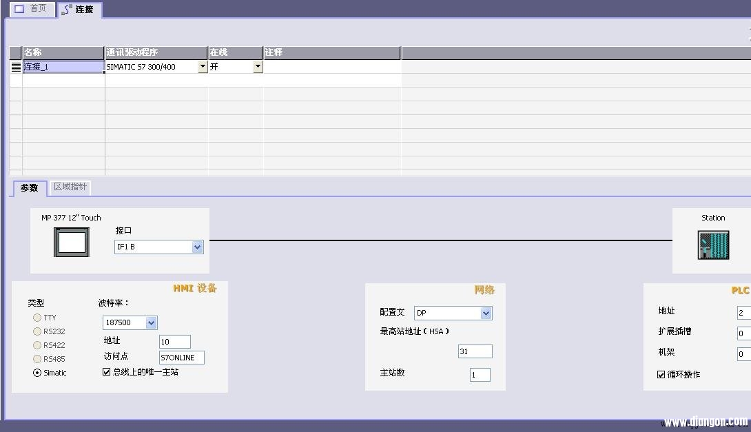Image resolution: width=751 pixels, height=432 pixels.
Task: Switch to the 首页 tab
Action: pyautogui.click(x=31, y=9)
